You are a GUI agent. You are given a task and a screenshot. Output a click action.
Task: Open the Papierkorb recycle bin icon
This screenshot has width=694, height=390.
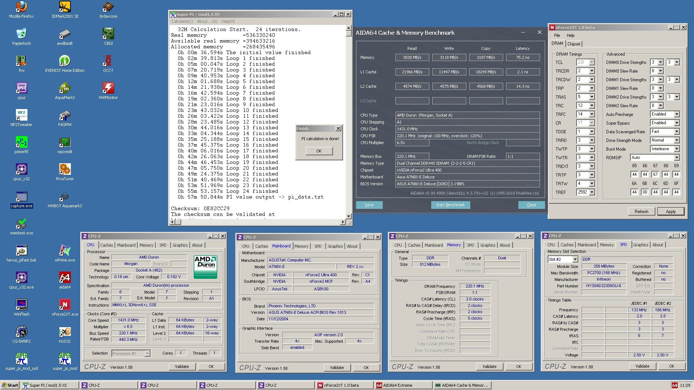(x=21, y=37)
